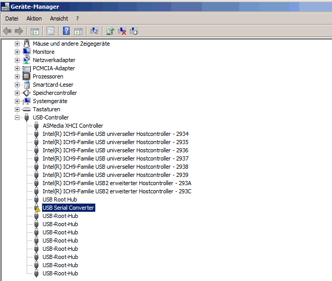Select Hostcontroller - 2935 entry

[x=116, y=142]
